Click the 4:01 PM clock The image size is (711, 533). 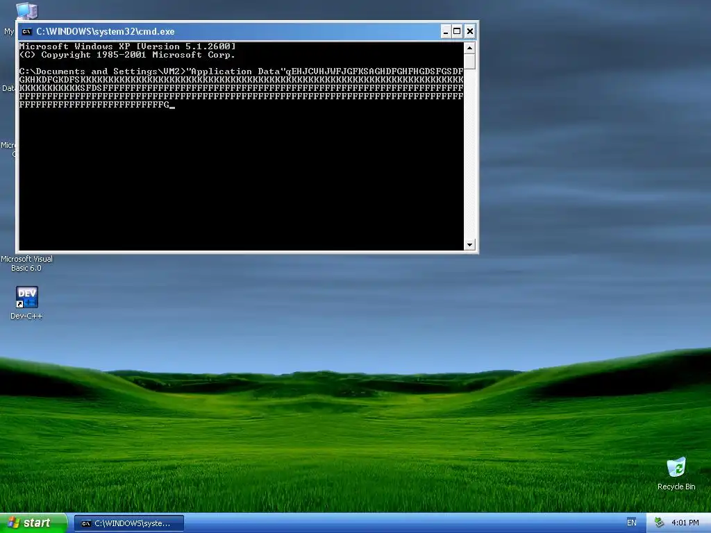point(685,523)
